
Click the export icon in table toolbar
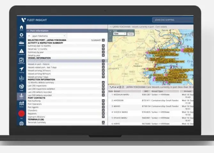click(120, 87)
